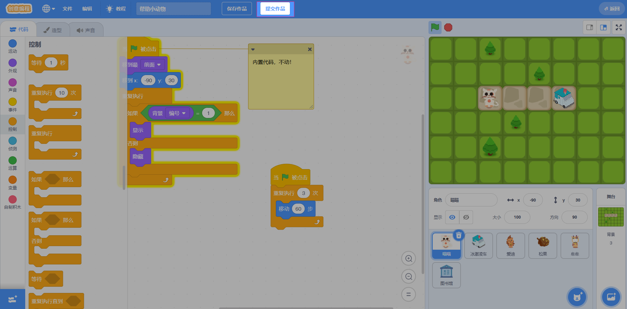Select the 喵喵 sprite thumbnail
Viewport: 627px width, 309px height.
point(446,246)
